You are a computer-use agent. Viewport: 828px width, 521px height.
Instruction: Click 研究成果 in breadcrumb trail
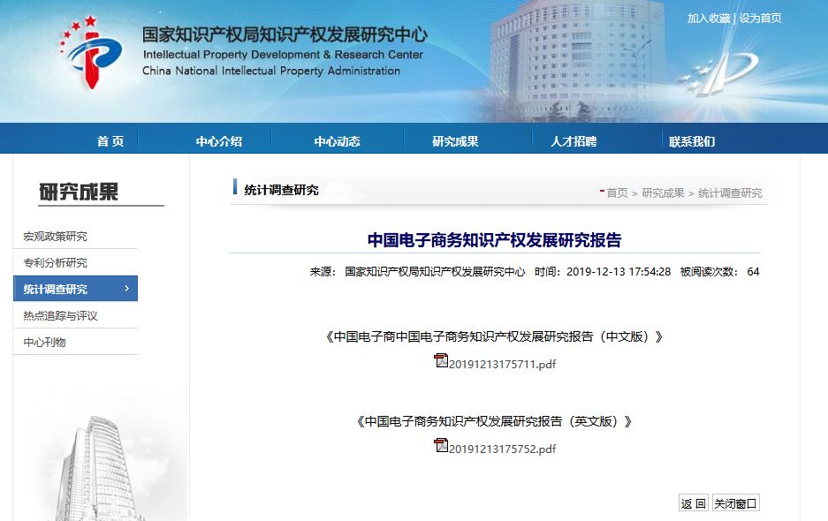[x=664, y=193]
